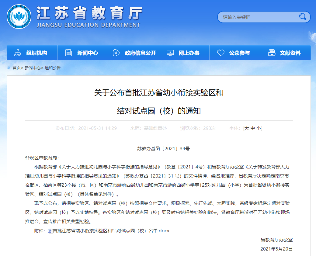Click the 新闻中心 document icon
Viewport: 316px width, 256px height.
click(x=68, y=53)
